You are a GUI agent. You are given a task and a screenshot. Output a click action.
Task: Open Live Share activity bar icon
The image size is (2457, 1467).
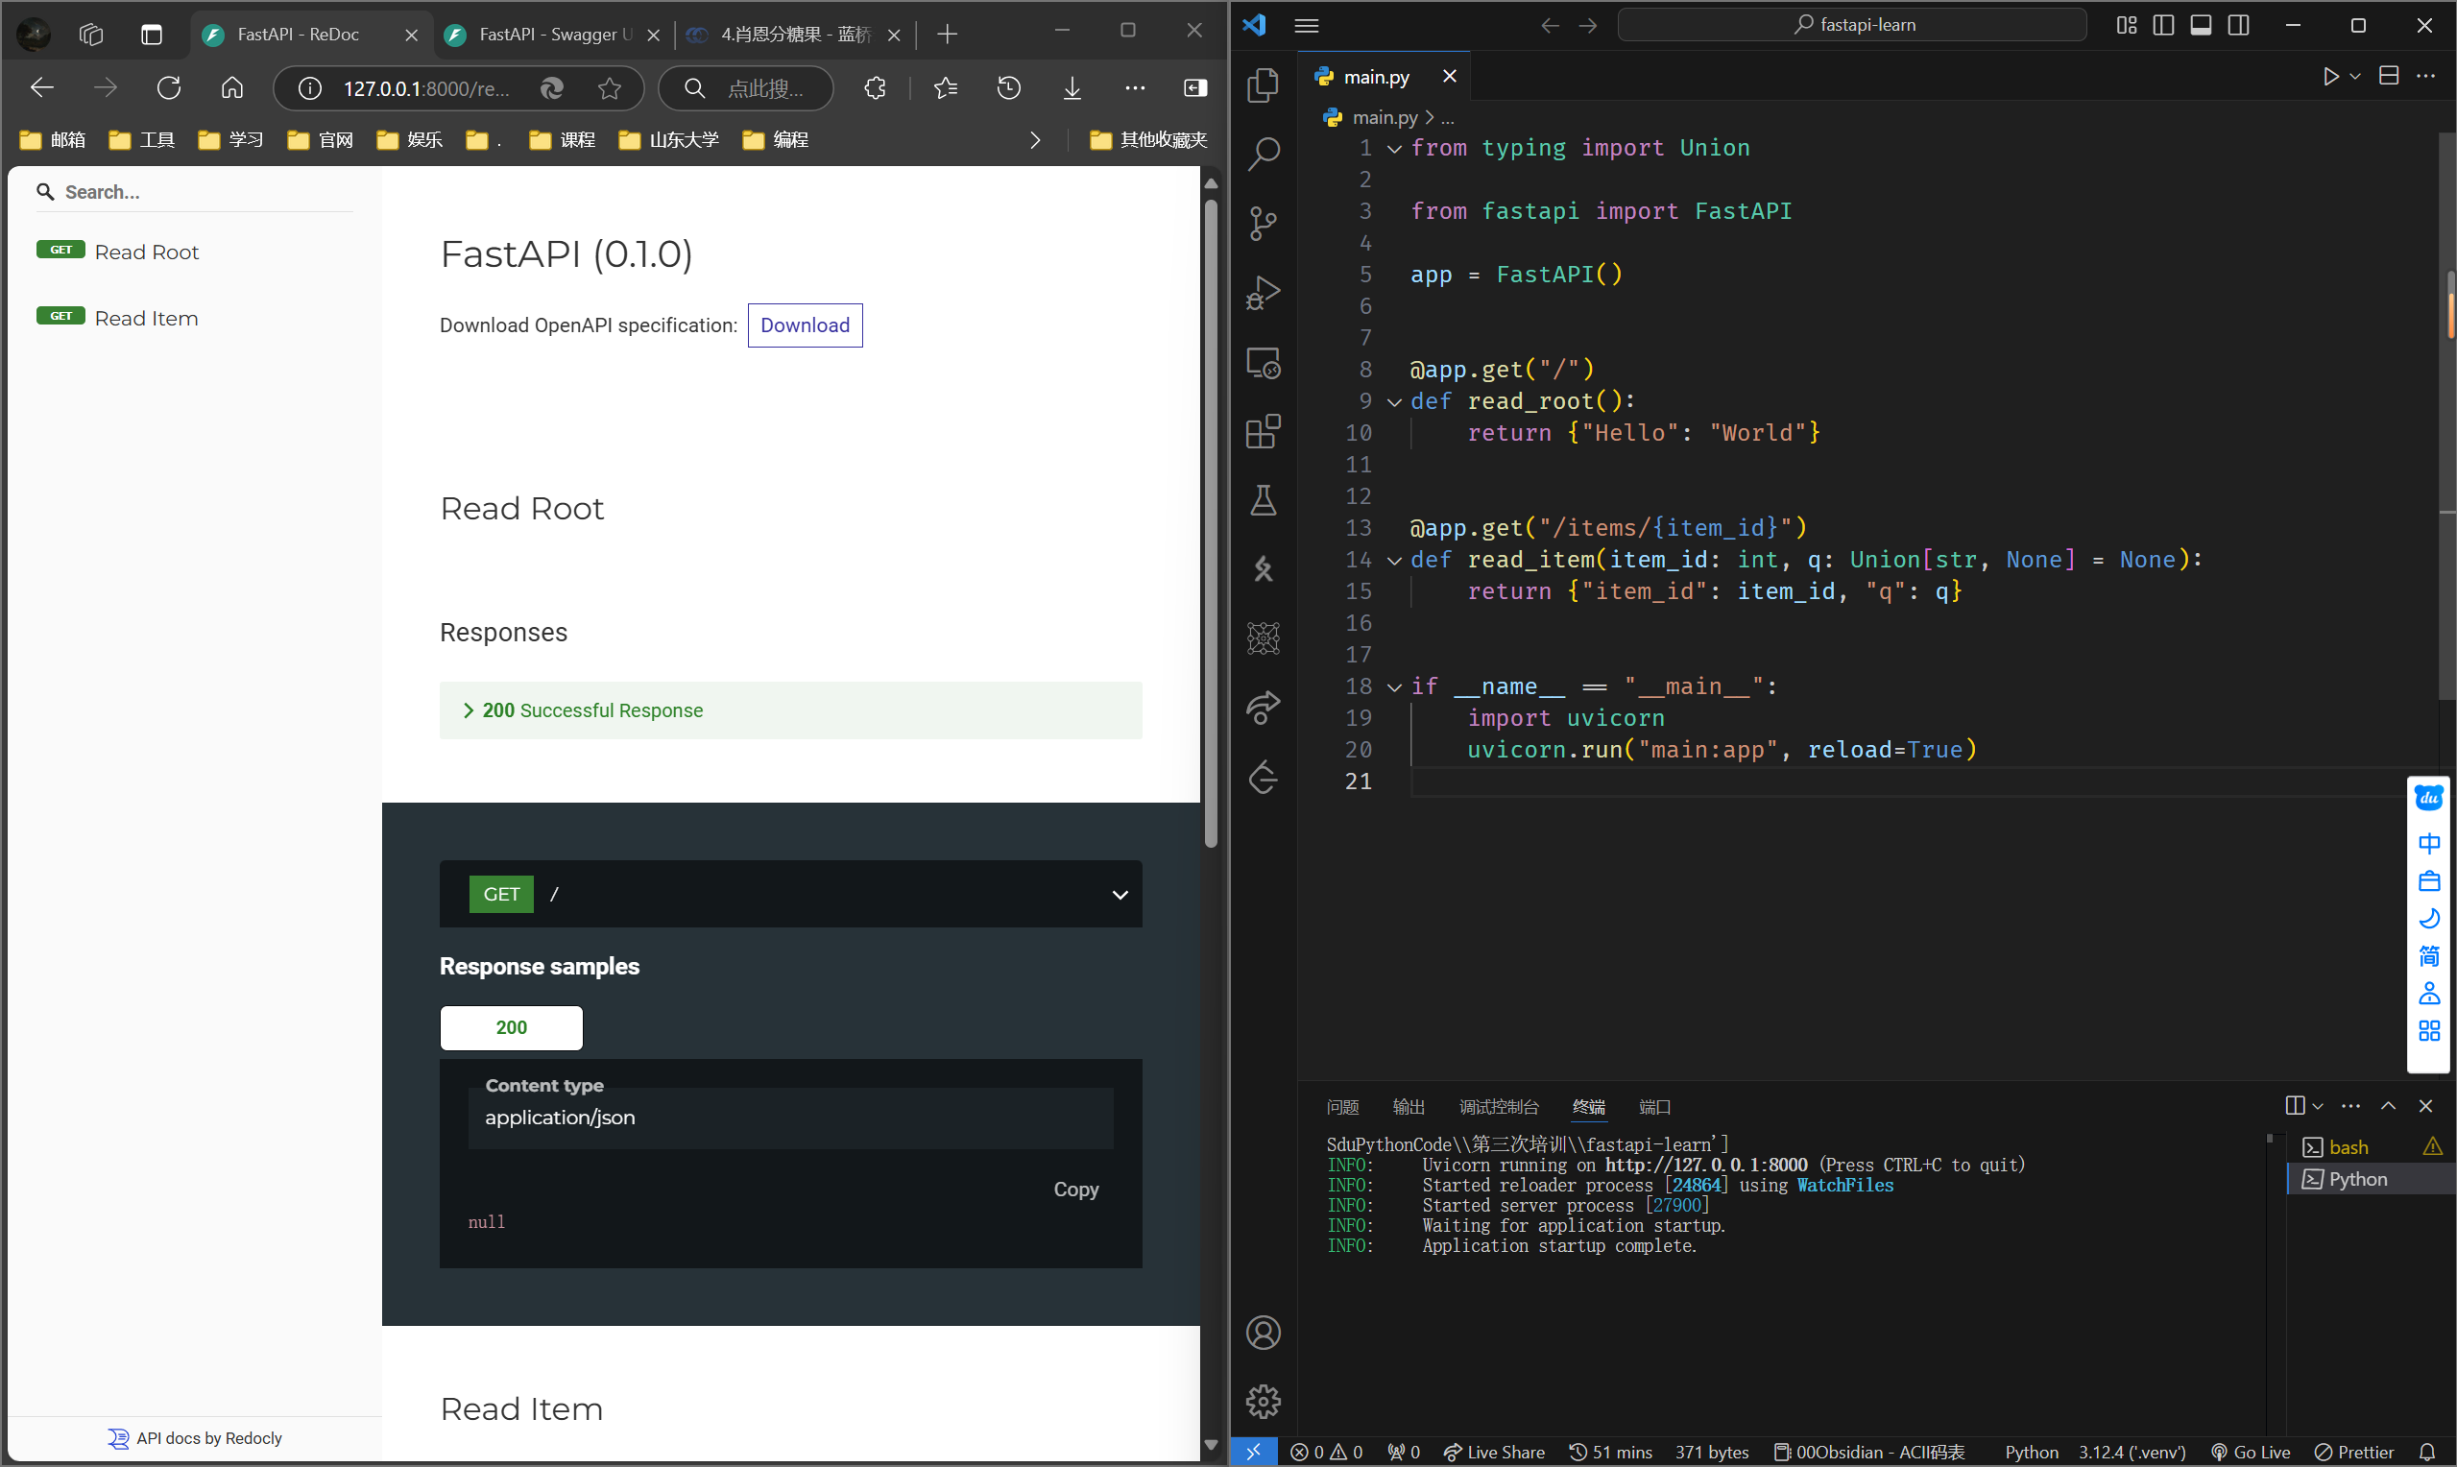click(1264, 708)
